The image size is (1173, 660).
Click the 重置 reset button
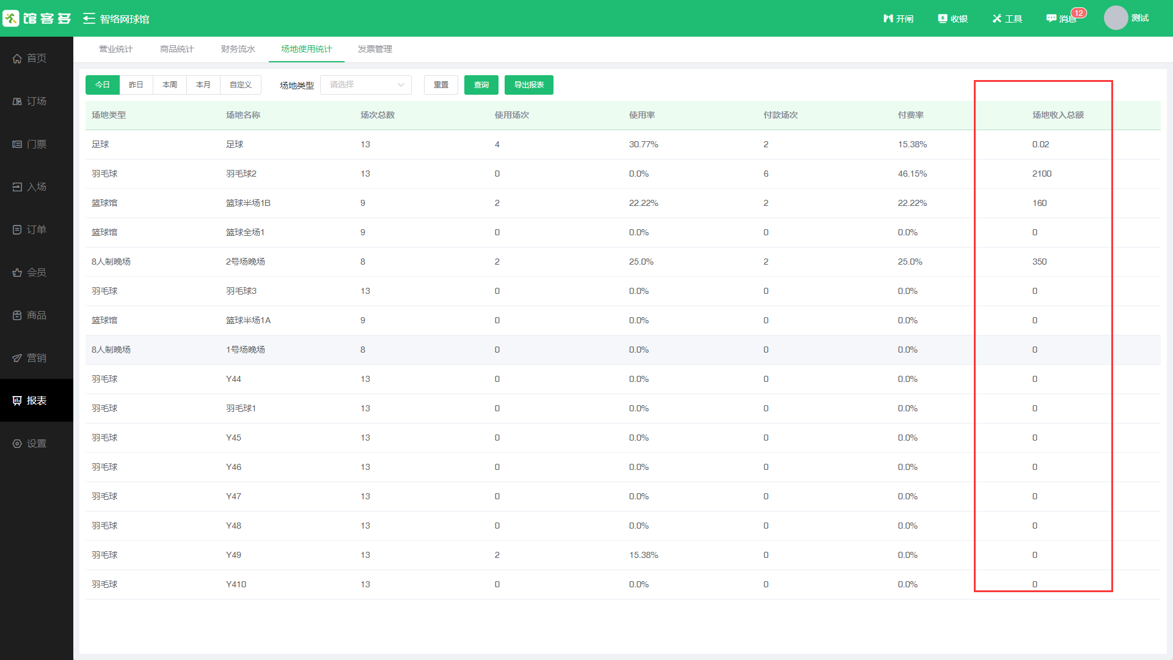click(x=441, y=85)
